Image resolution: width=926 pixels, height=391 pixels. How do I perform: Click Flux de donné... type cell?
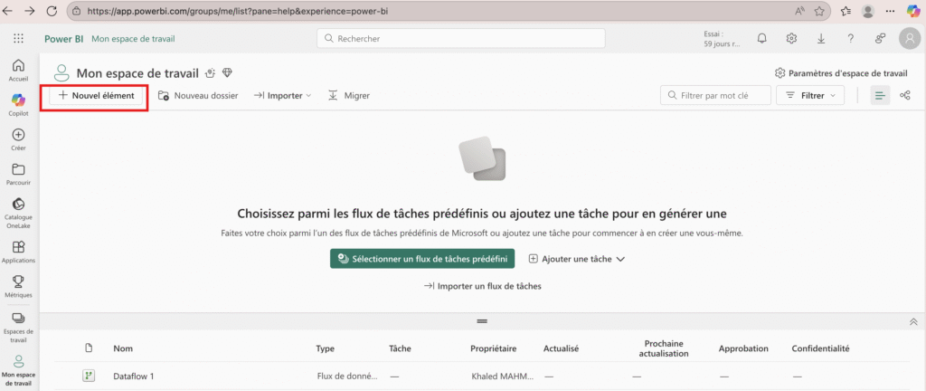click(x=346, y=376)
